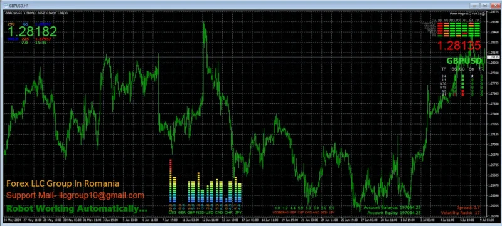This screenshot has height=226, width=502.
Task: Click the green M30 square in CC column
Action: coord(462,84)
